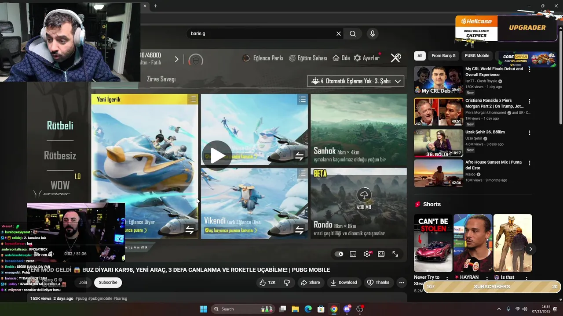Open File Explorer from taskbar
563x316 pixels.
[x=295, y=309]
